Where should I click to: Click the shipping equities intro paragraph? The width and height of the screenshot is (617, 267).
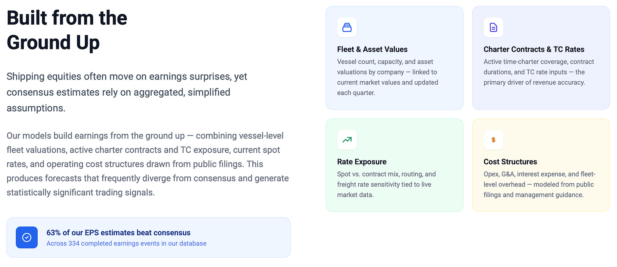coord(127,92)
